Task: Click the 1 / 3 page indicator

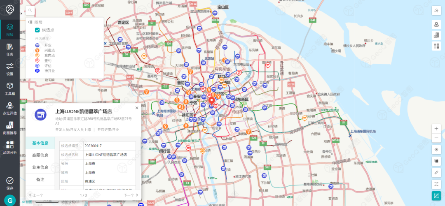Action: (83, 195)
